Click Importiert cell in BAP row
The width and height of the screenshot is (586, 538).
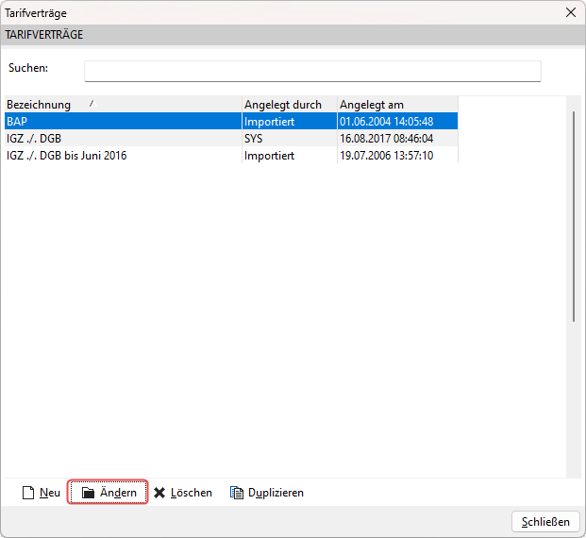point(290,121)
